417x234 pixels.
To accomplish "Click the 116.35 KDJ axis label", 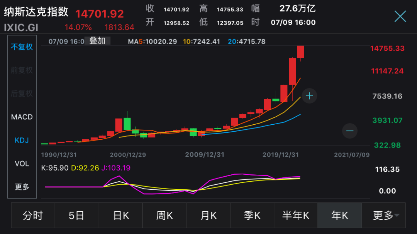I will click(387, 169).
